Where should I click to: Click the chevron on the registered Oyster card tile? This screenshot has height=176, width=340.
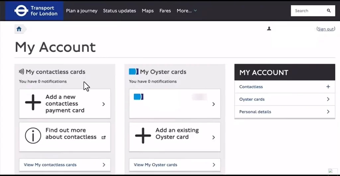tap(213, 104)
